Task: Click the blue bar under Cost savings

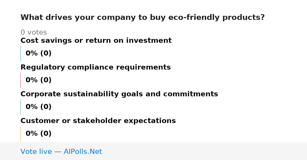Action: click(20, 54)
